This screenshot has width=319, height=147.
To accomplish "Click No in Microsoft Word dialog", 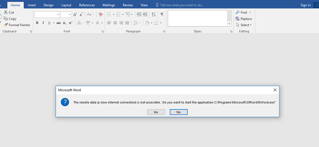I will pos(179,112).
